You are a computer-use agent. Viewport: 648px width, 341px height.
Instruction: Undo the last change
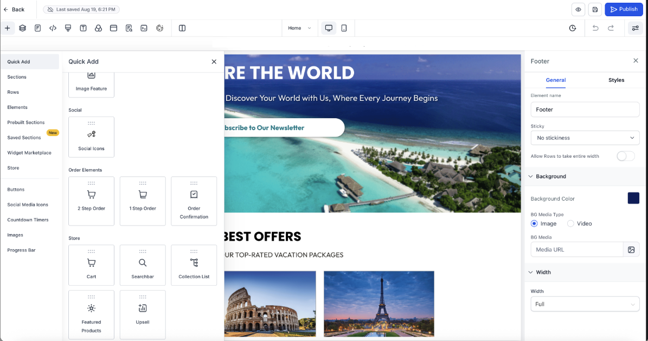[x=595, y=28]
